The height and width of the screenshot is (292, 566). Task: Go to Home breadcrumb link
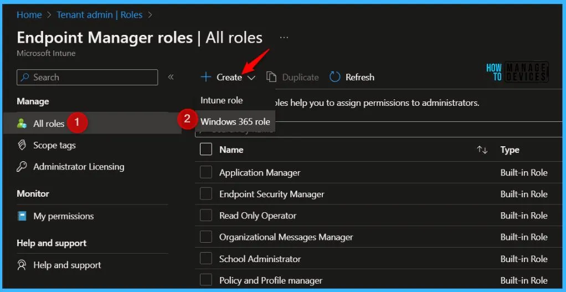[x=29, y=15]
